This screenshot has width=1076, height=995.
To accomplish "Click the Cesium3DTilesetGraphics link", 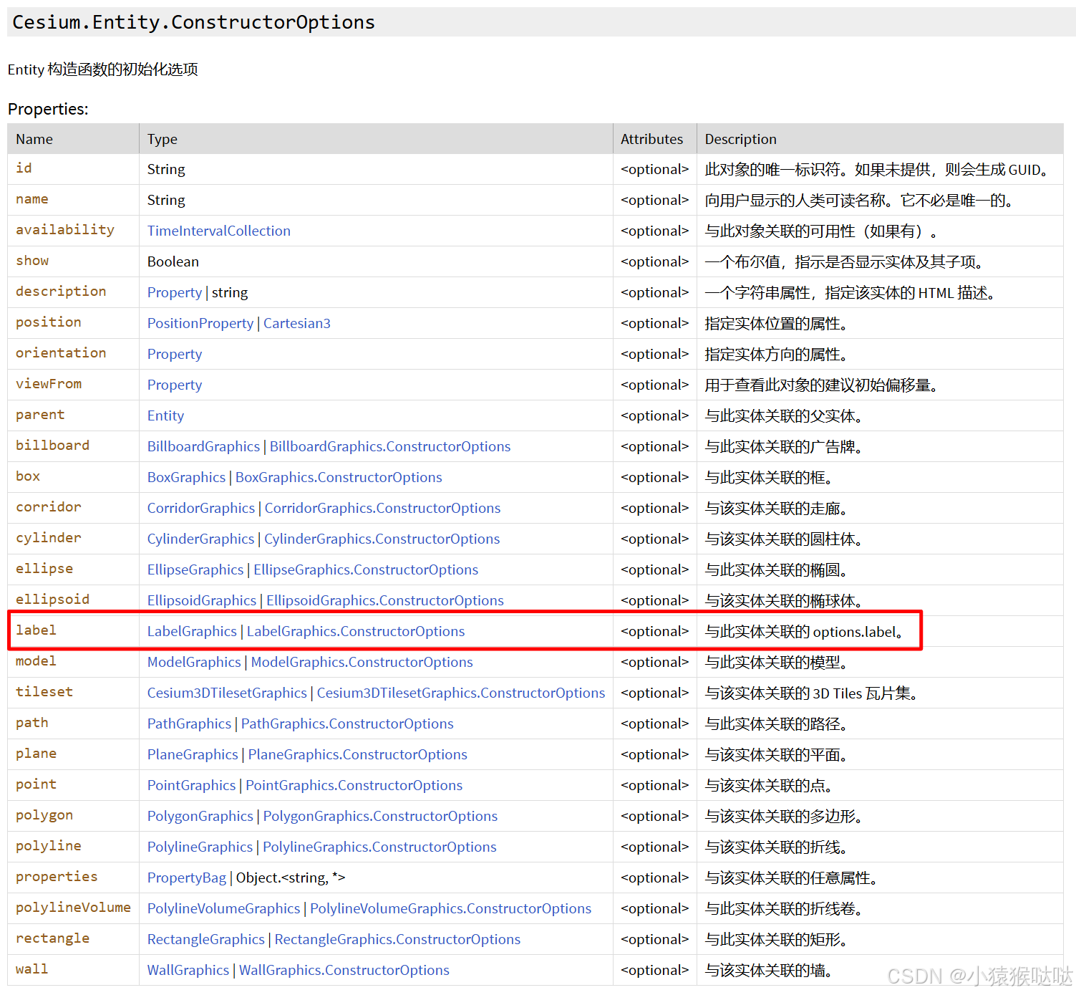I will [x=226, y=693].
